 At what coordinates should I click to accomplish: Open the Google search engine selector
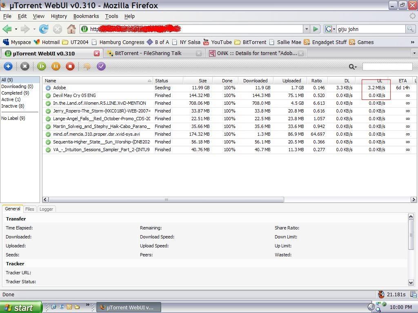330,29
